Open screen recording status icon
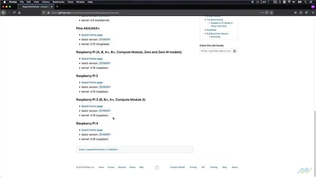Viewport: 316px width, 177px height. tap(252, 2)
